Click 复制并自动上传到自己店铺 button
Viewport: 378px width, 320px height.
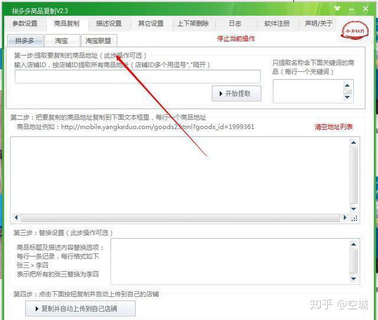click(x=80, y=308)
